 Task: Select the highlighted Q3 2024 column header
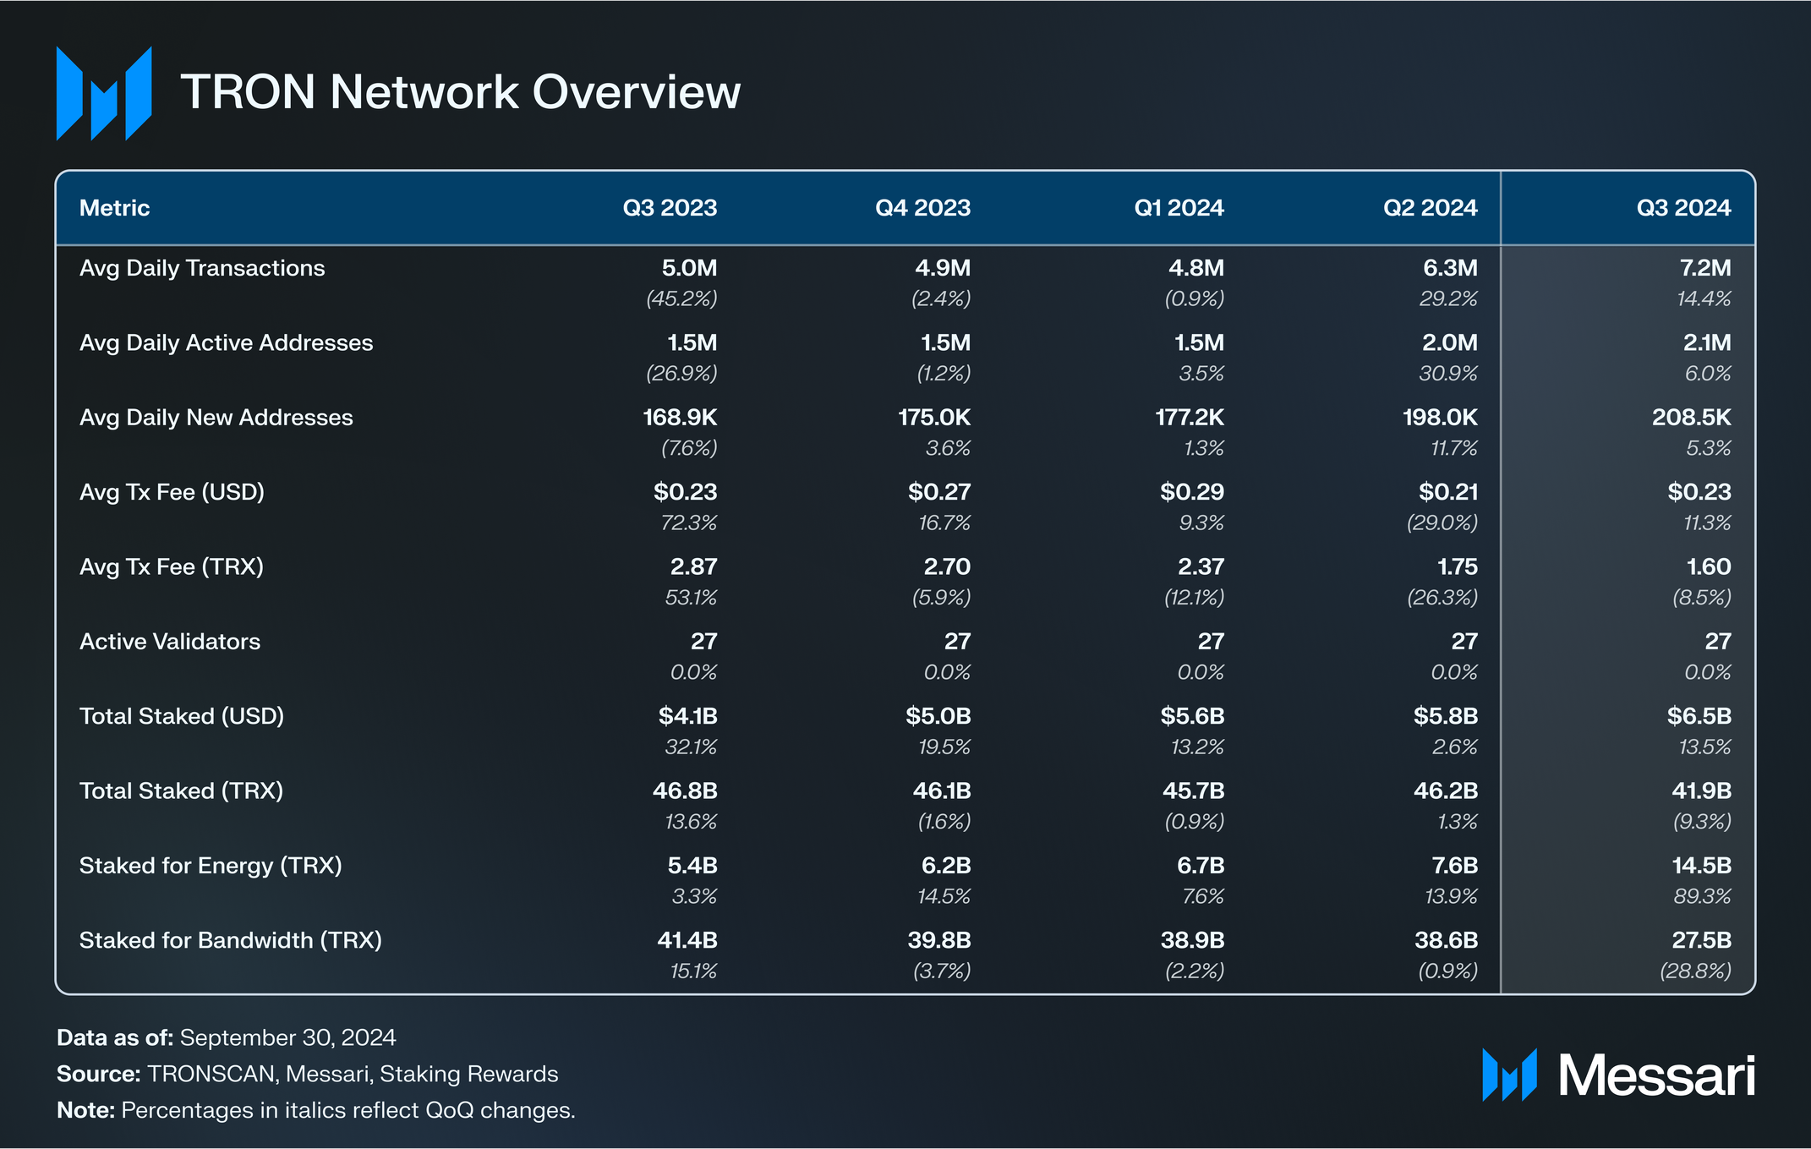(x=1683, y=208)
